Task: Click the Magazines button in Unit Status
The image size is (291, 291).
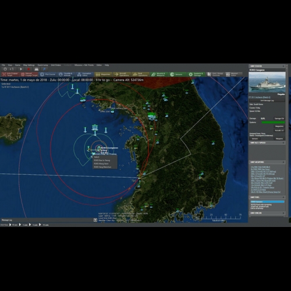Action: point(279,126)
